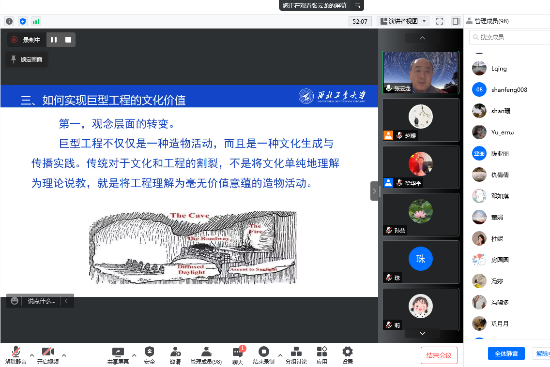Viewport: 550px width, 367px height.
Task: Open the blue encryption shield icon
Action: pos(22,21)
